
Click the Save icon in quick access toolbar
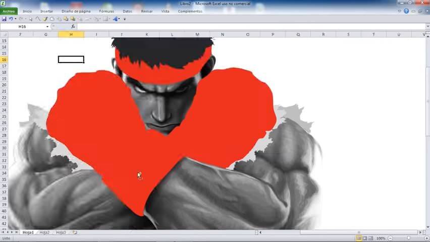click(x=4, y=19)
